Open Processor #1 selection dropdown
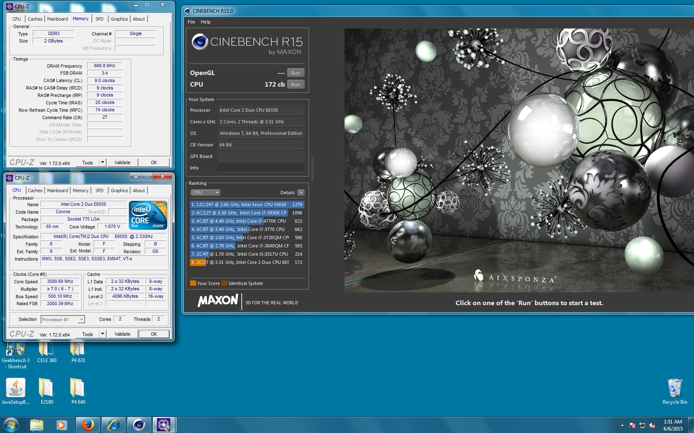Viewport: 694px width, 433px height. [x=63, y=320]
